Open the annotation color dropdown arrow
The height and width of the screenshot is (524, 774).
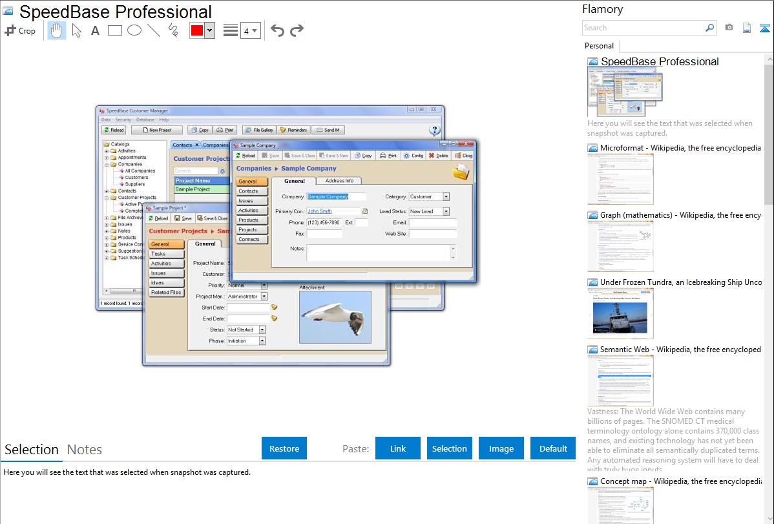(x=210, y=30)
